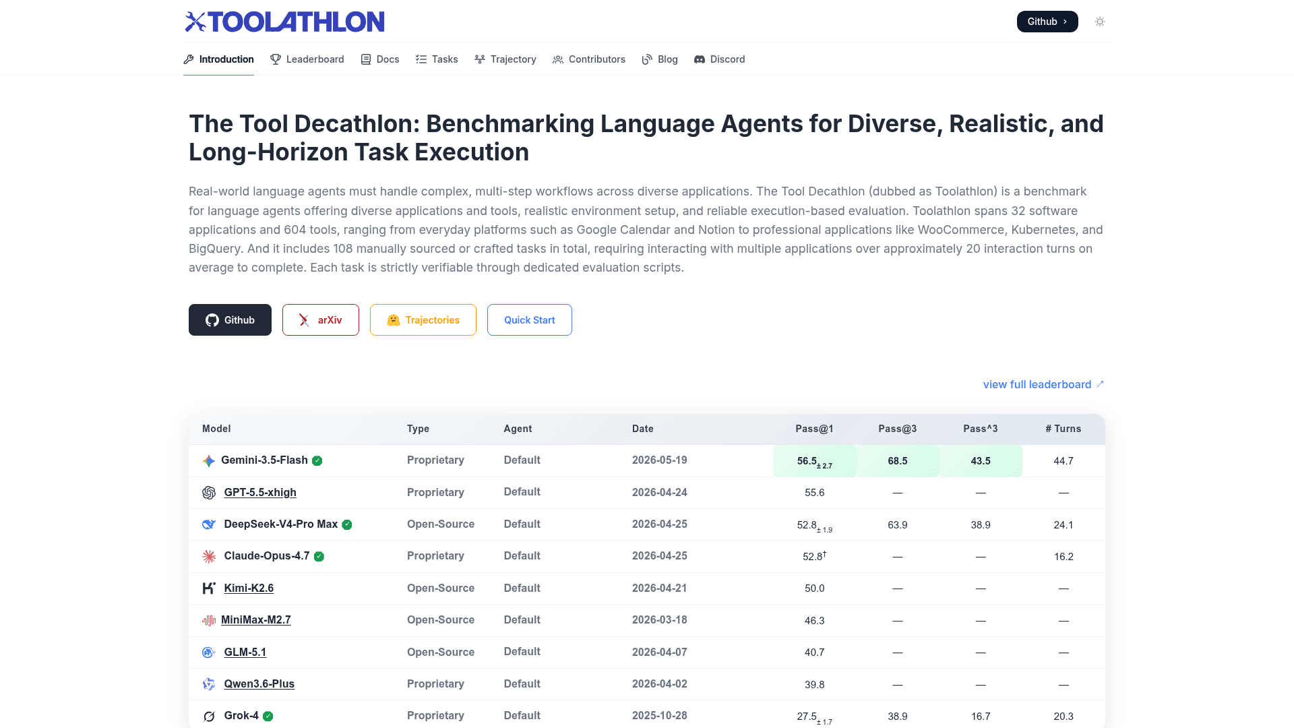
Task: Click the dark Github button below the description
Action: point(230,320)
